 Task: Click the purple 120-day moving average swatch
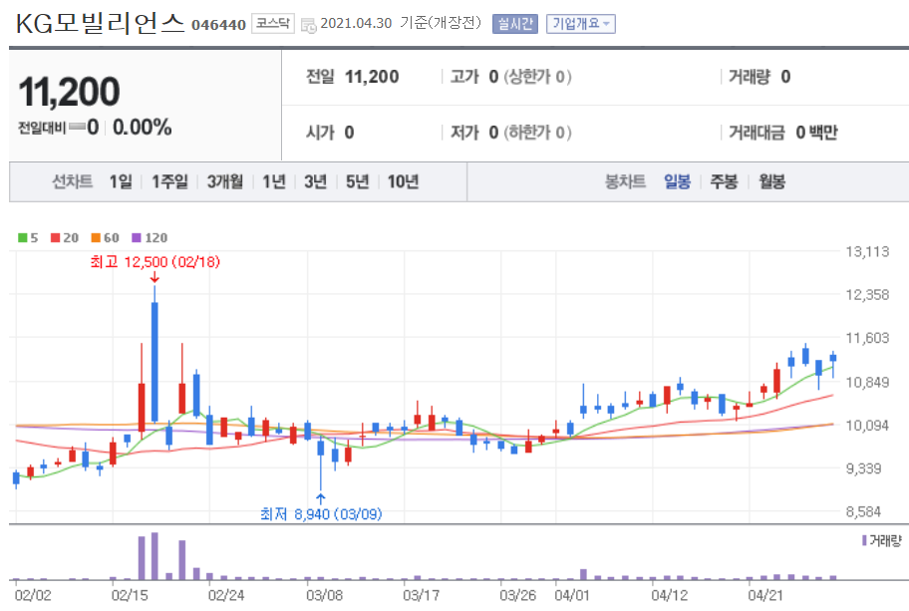[137, 237]
